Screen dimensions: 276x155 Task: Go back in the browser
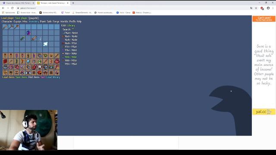3,8
